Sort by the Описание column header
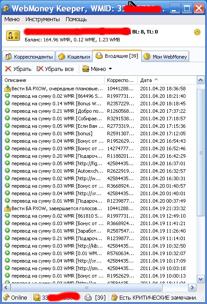This screenshot has width=207, height=304. (x=53, y=80)
